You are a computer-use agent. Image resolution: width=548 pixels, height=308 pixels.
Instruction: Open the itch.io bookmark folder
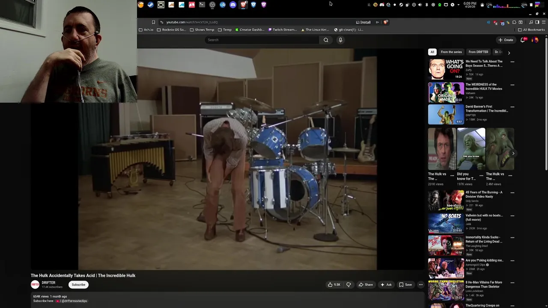146,30
